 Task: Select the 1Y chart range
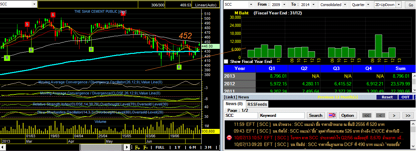[x=178, y=147]
